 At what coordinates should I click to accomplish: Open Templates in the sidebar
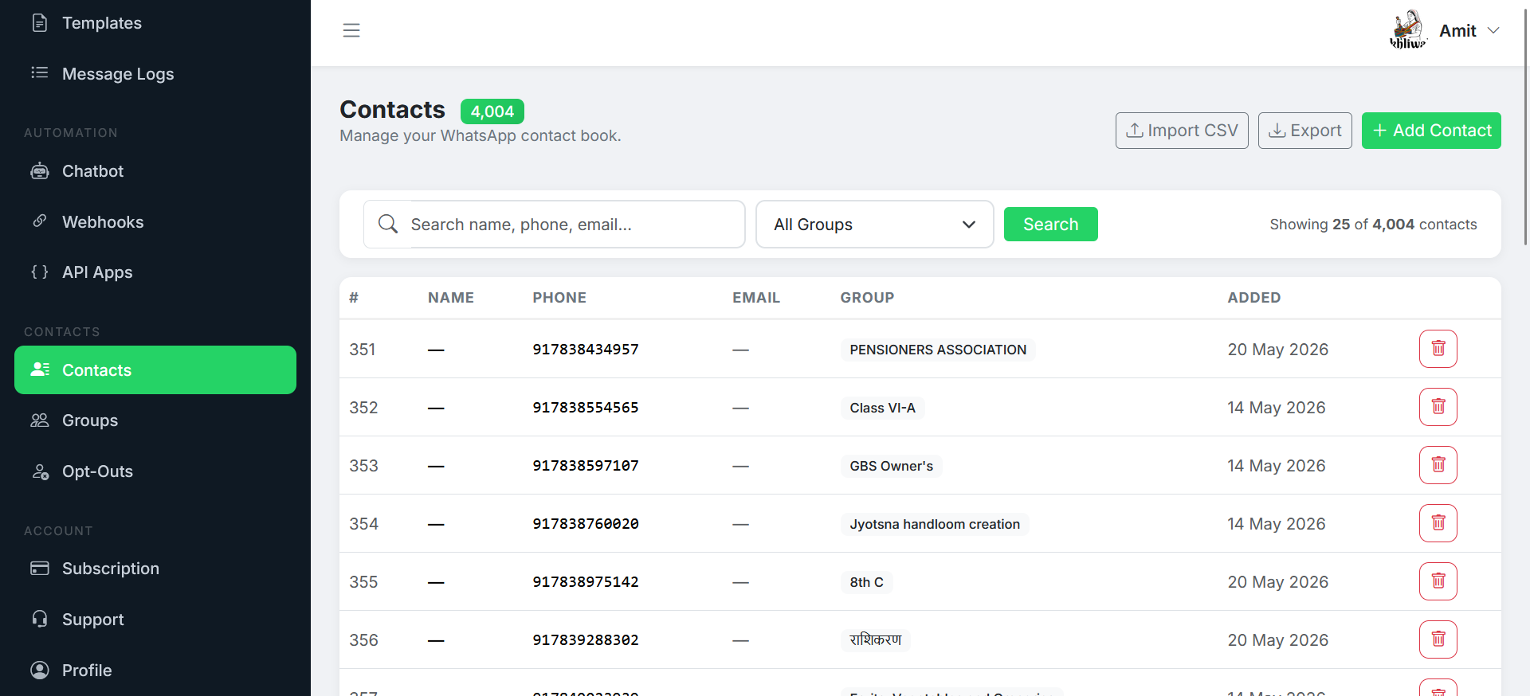[x=155, y=23]
